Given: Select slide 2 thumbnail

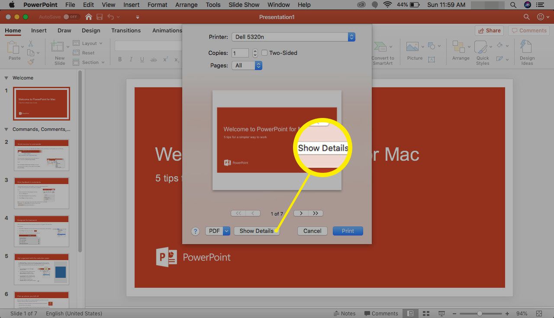Looking at the screenshot, I should click(42, 155).
